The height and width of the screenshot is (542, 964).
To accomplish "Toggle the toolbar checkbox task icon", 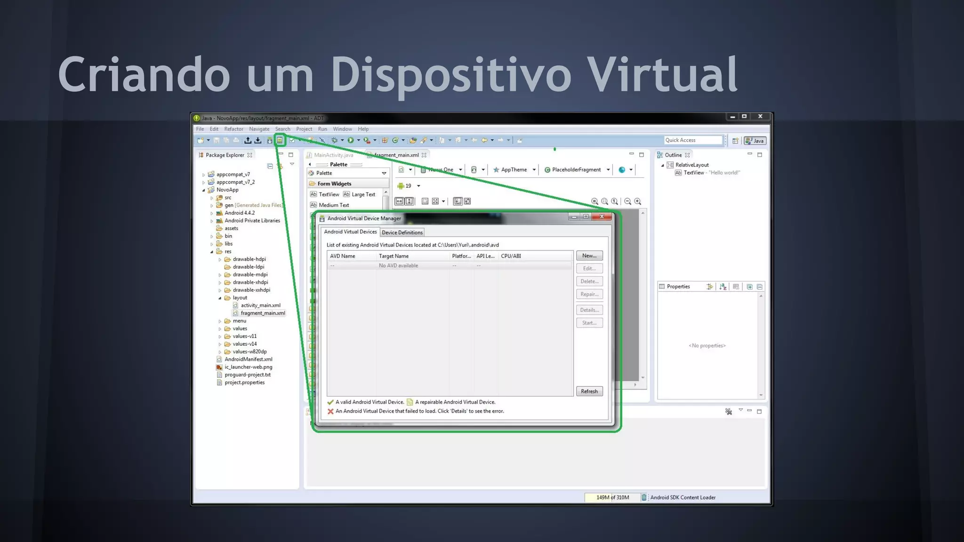I will [292, 140].
